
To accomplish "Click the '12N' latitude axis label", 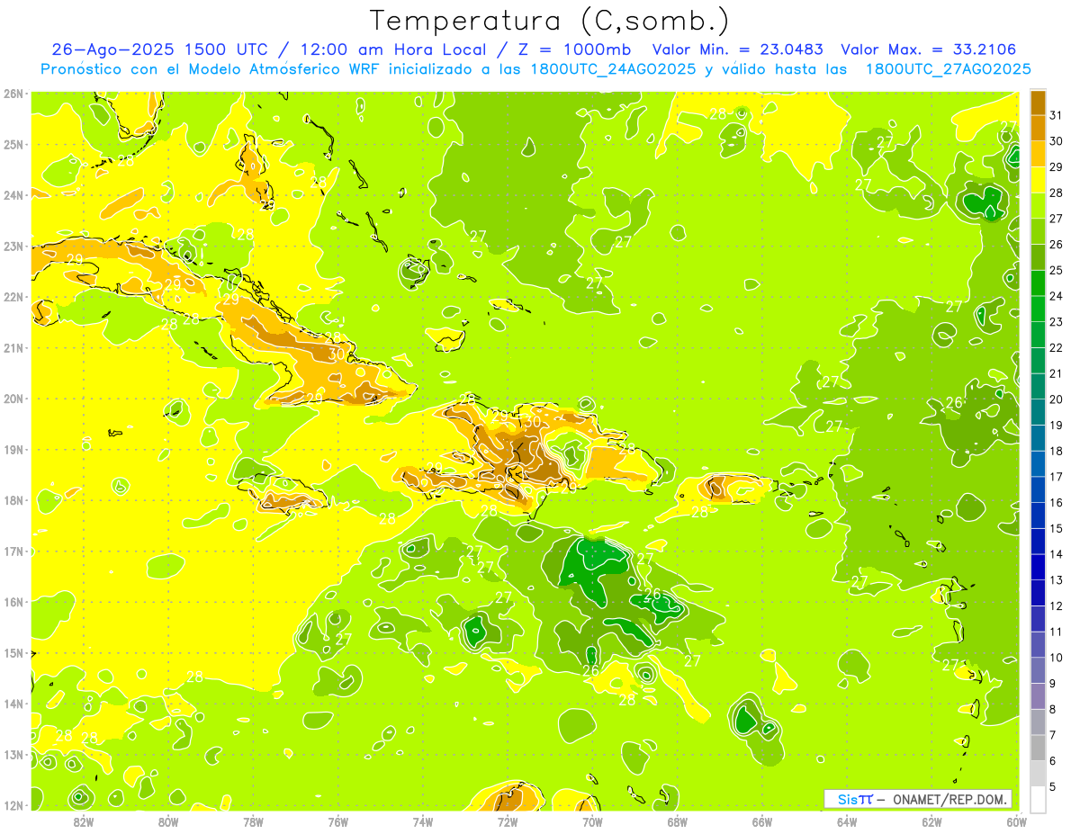I will 13,805.
